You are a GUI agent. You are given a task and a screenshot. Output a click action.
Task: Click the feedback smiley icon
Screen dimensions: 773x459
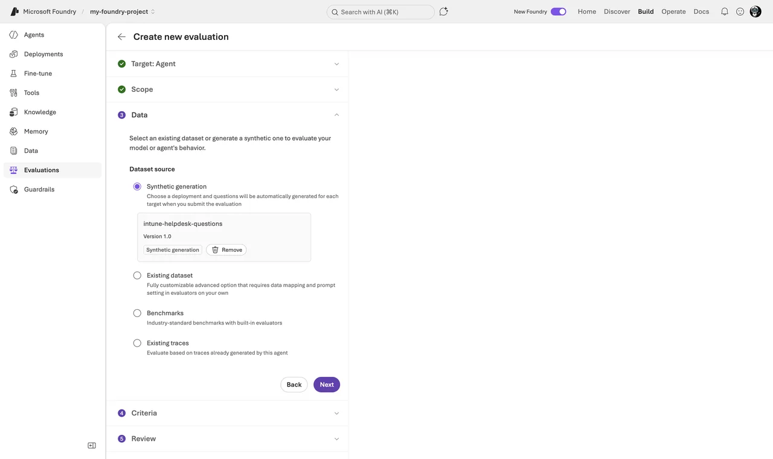tap(740, 11)
